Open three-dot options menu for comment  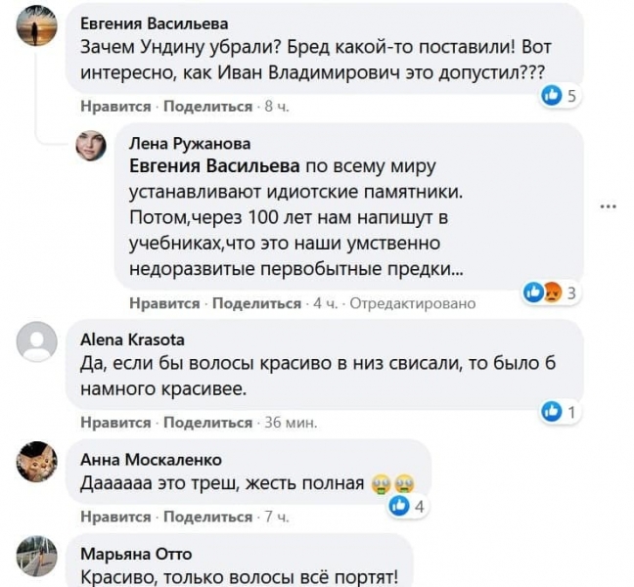[x=609, y=207]
